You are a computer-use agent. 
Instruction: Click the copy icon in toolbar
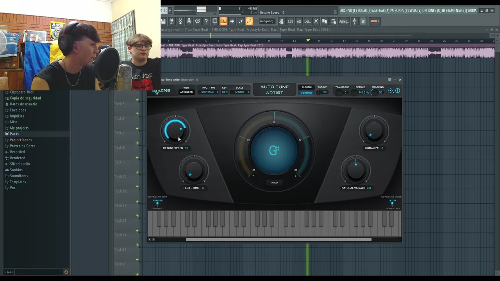pyautogui.click(x=325, y=21)
